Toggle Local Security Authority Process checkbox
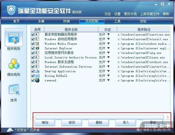Viewport: 175px width, 135px height. tap(33, 57)
